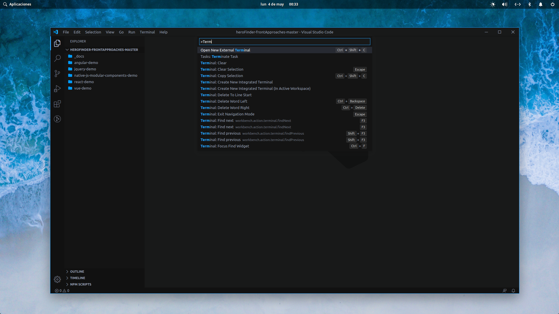
Task: Open the Selection menu
Action: (x=93, y=32)
